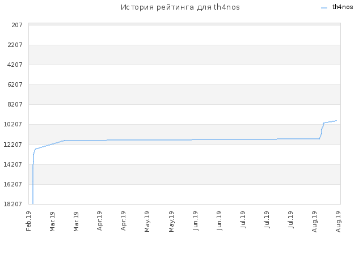This screenshot has width=363, height=272.
Task: Click the last Aug.19 x-axis label
Action: click(x=338, y=222)
